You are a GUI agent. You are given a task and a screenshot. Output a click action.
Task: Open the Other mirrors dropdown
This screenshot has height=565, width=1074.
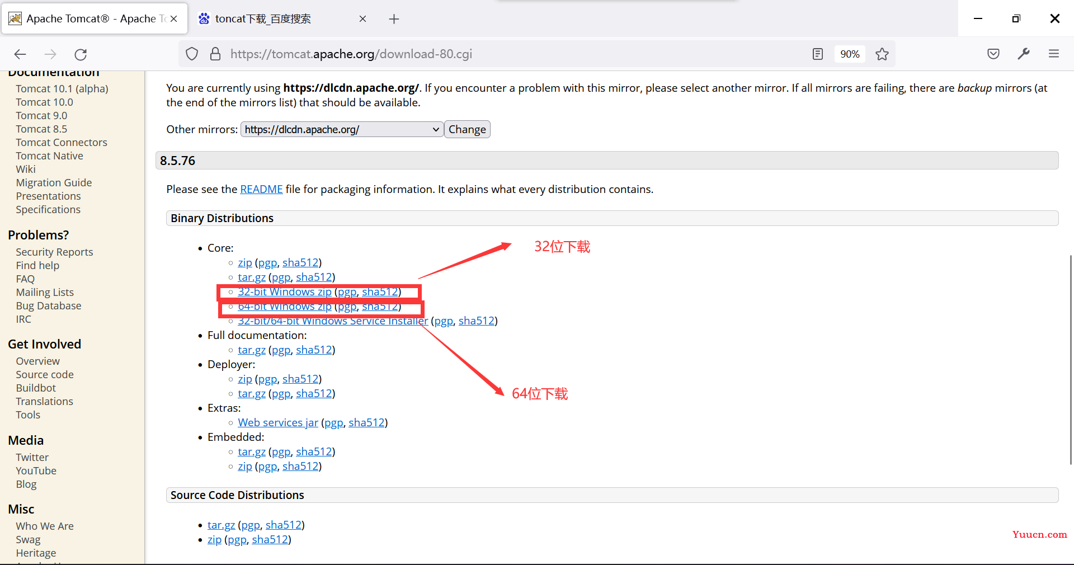pyautogui.click(x=342, y=129)
